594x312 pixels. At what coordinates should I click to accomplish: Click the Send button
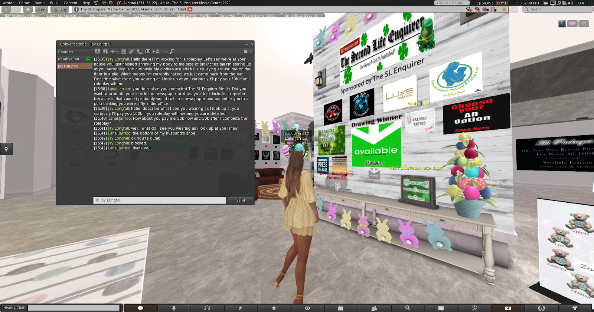[241, 200]
